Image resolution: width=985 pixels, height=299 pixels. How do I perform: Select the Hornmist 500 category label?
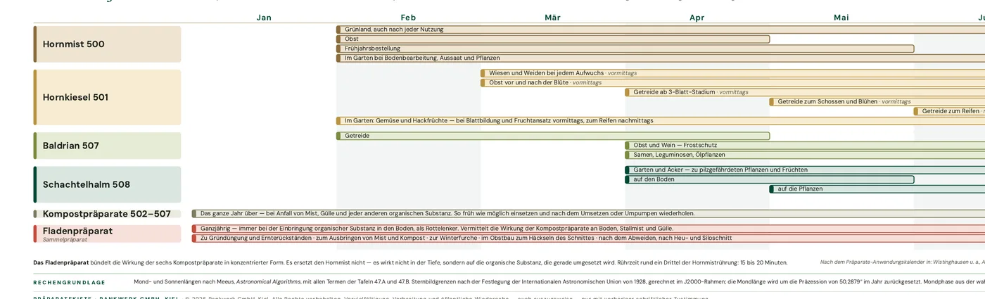(x=107, y=44)
